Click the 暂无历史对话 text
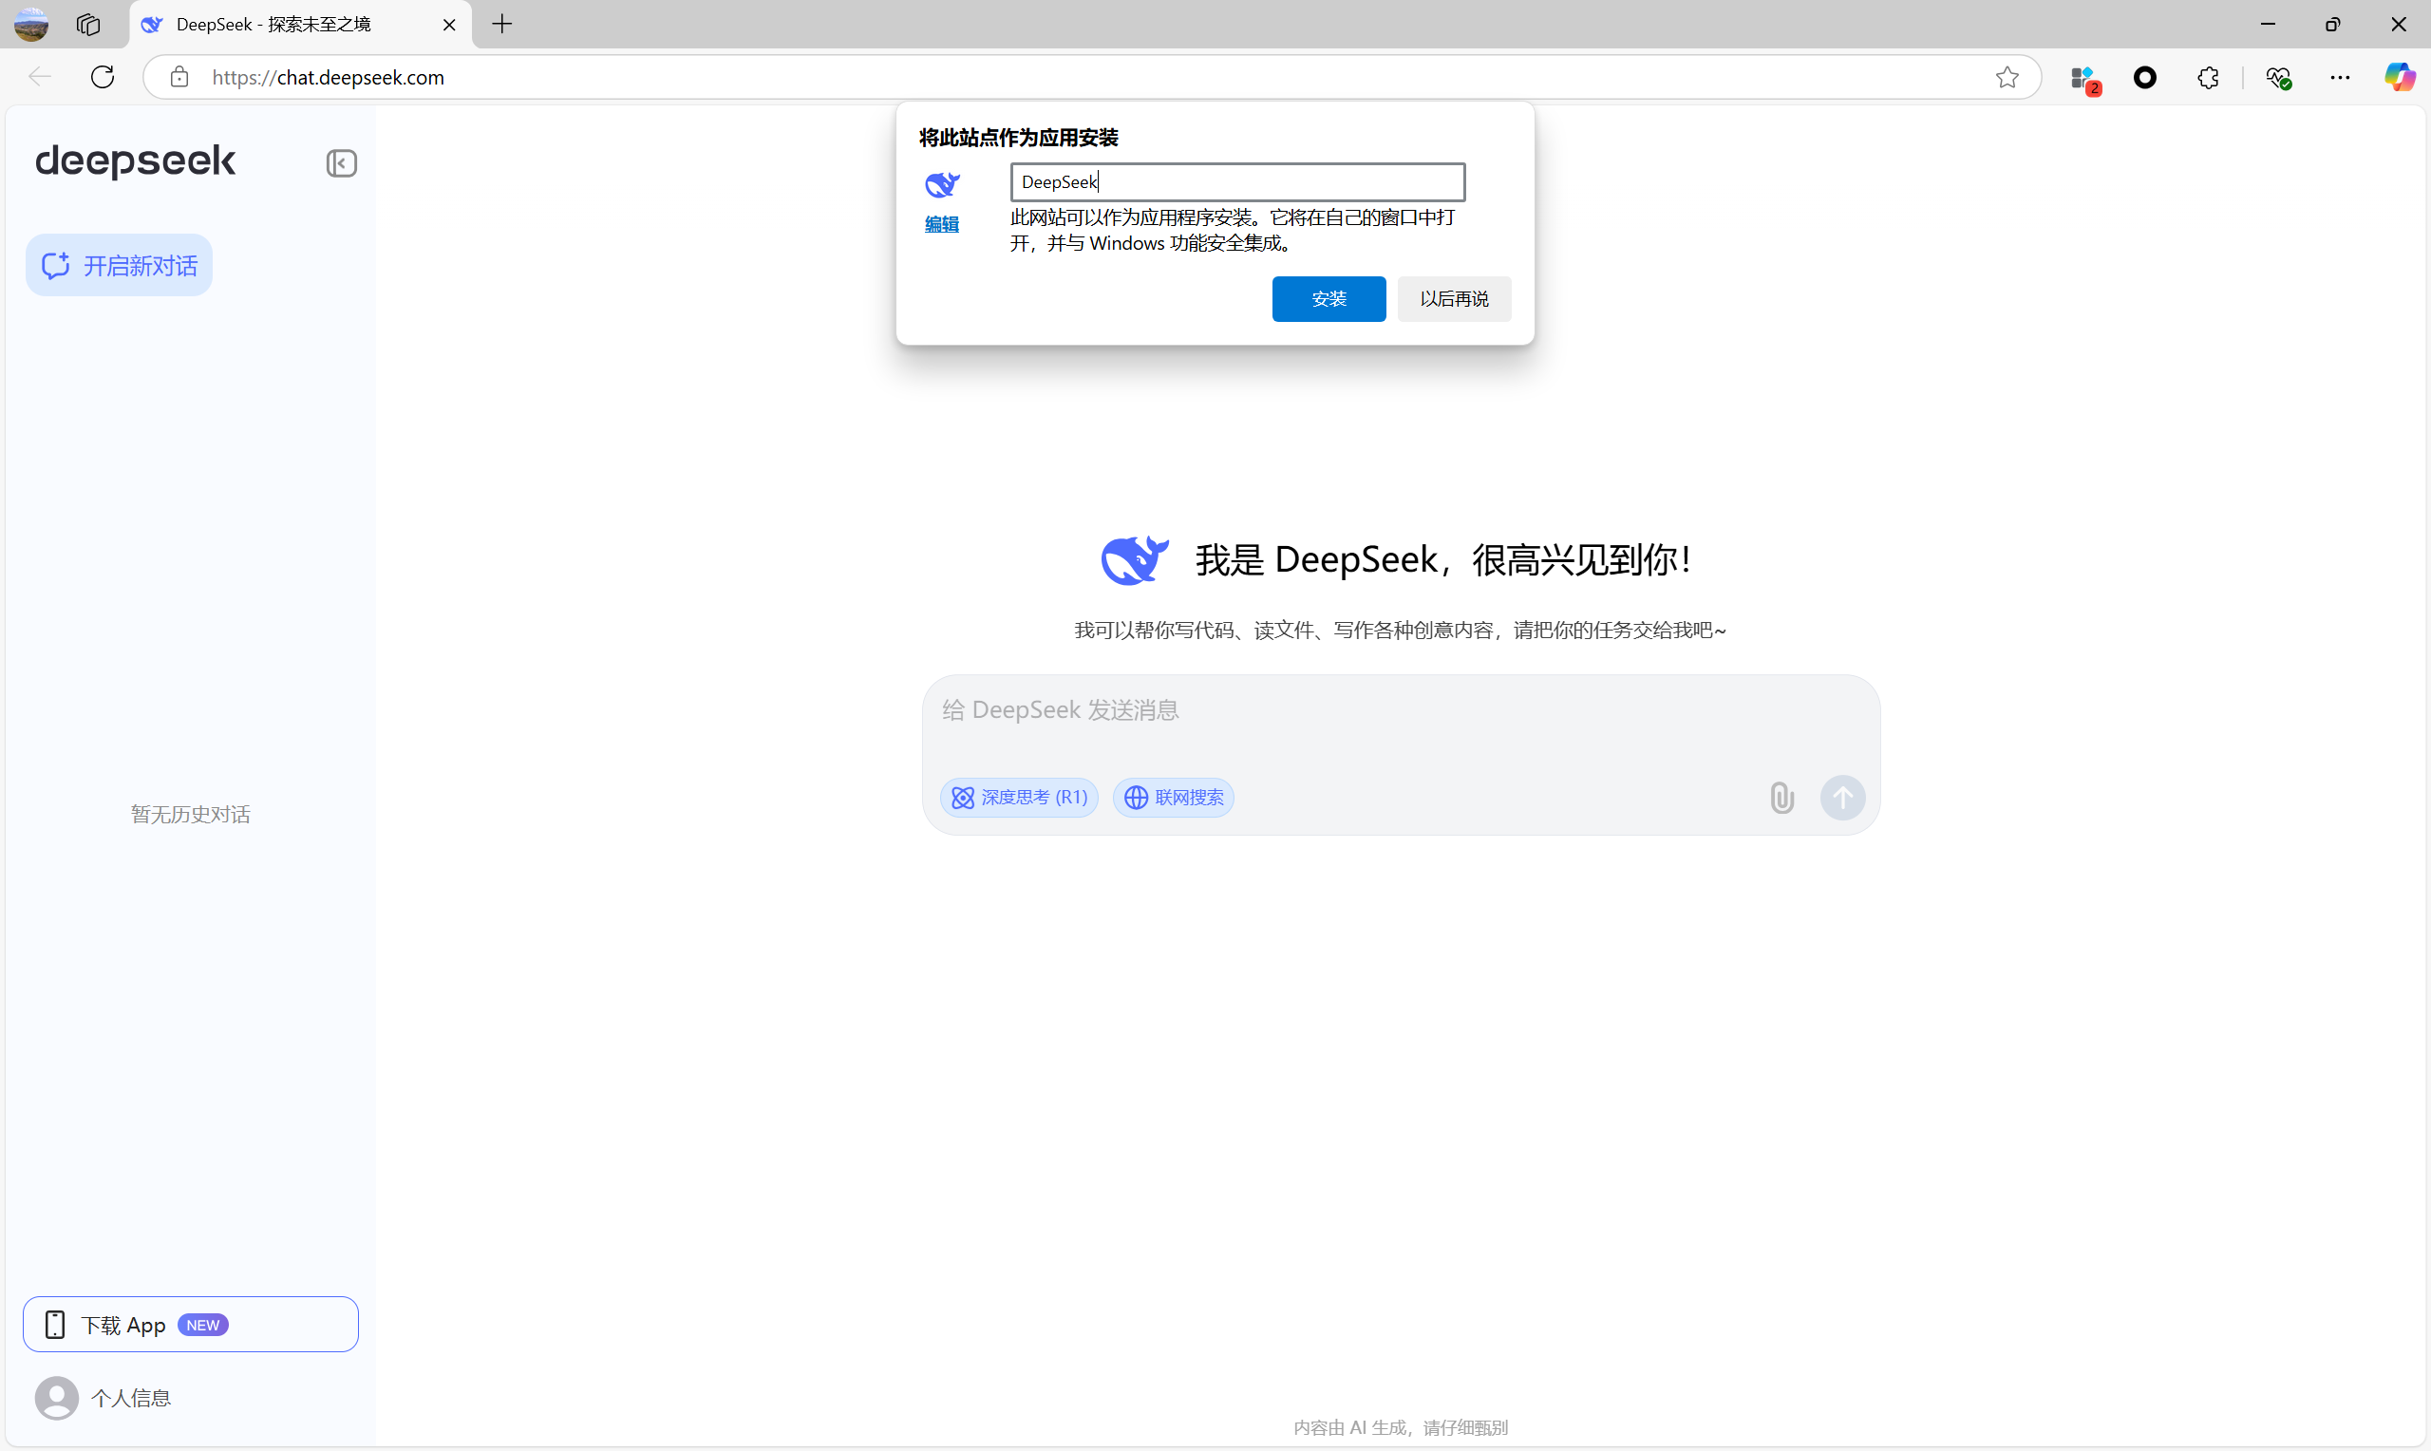The image size is (2431, 1451). (x=191, y=815)
